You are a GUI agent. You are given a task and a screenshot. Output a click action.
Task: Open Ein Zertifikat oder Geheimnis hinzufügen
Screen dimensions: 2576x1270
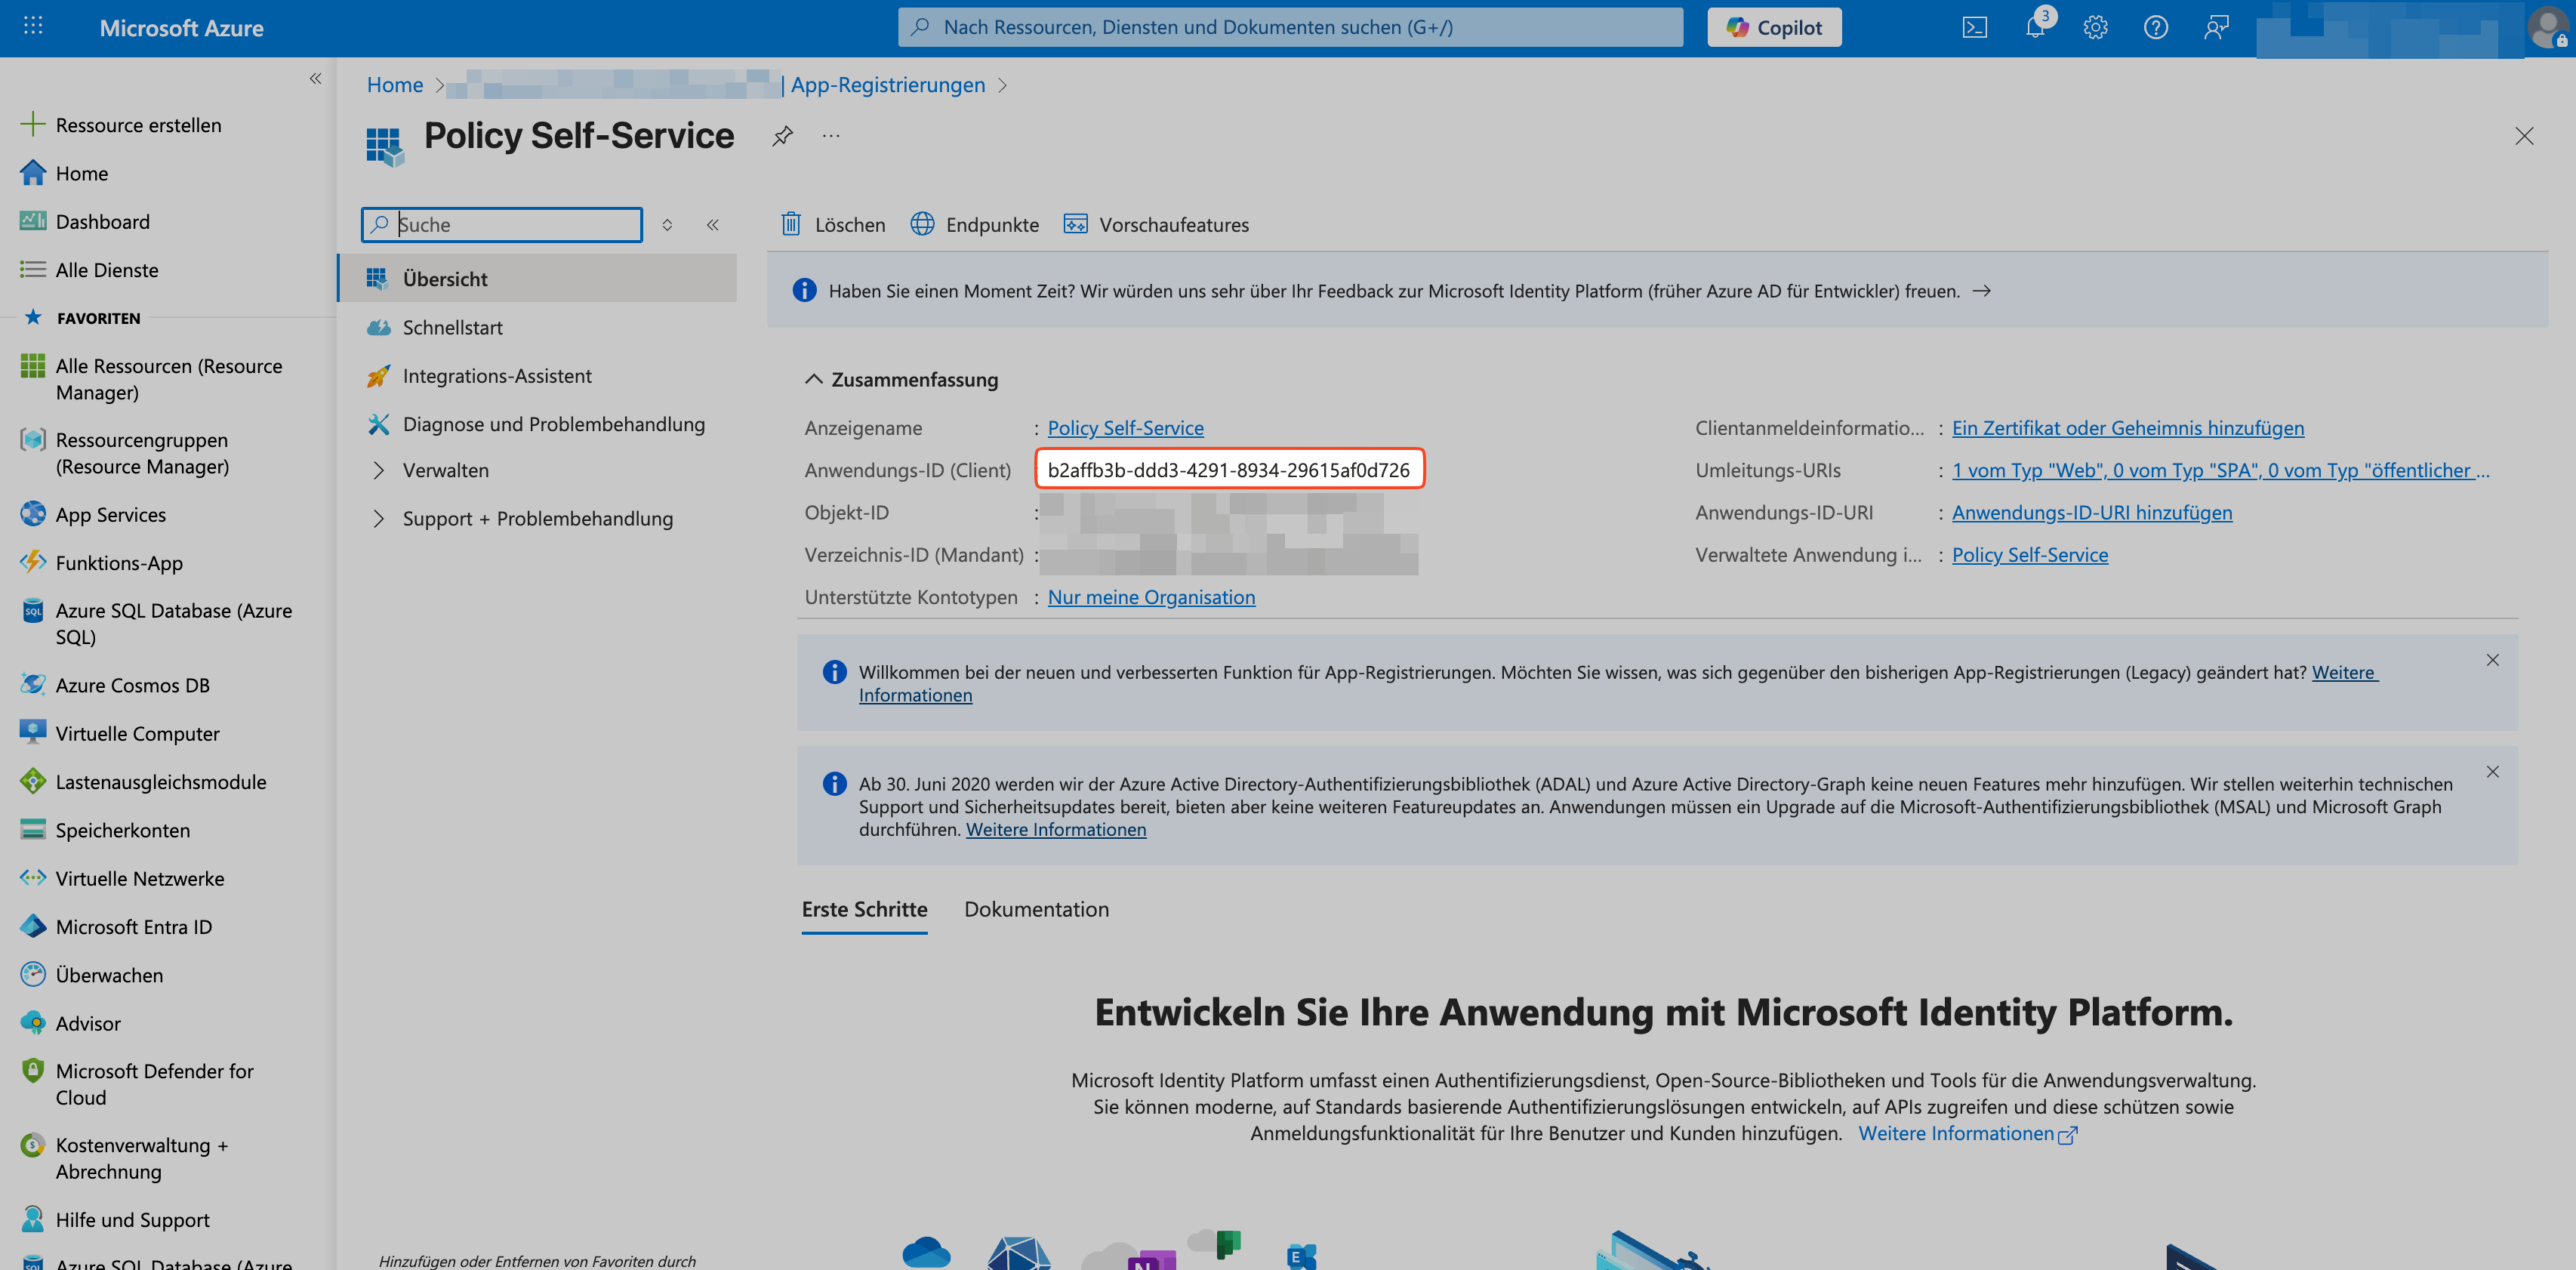[x=2128, y=427]
